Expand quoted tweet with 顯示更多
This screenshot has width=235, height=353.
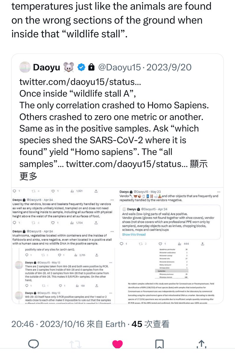28,176
